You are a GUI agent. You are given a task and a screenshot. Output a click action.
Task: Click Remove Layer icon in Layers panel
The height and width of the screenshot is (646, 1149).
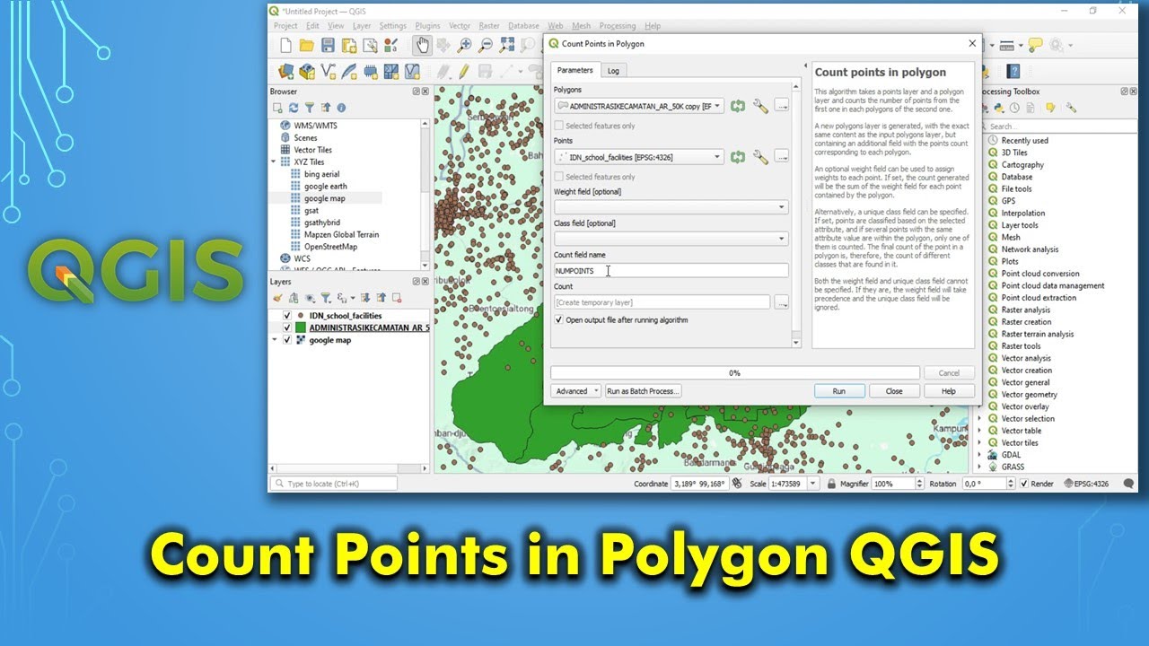tap(398, 298)
